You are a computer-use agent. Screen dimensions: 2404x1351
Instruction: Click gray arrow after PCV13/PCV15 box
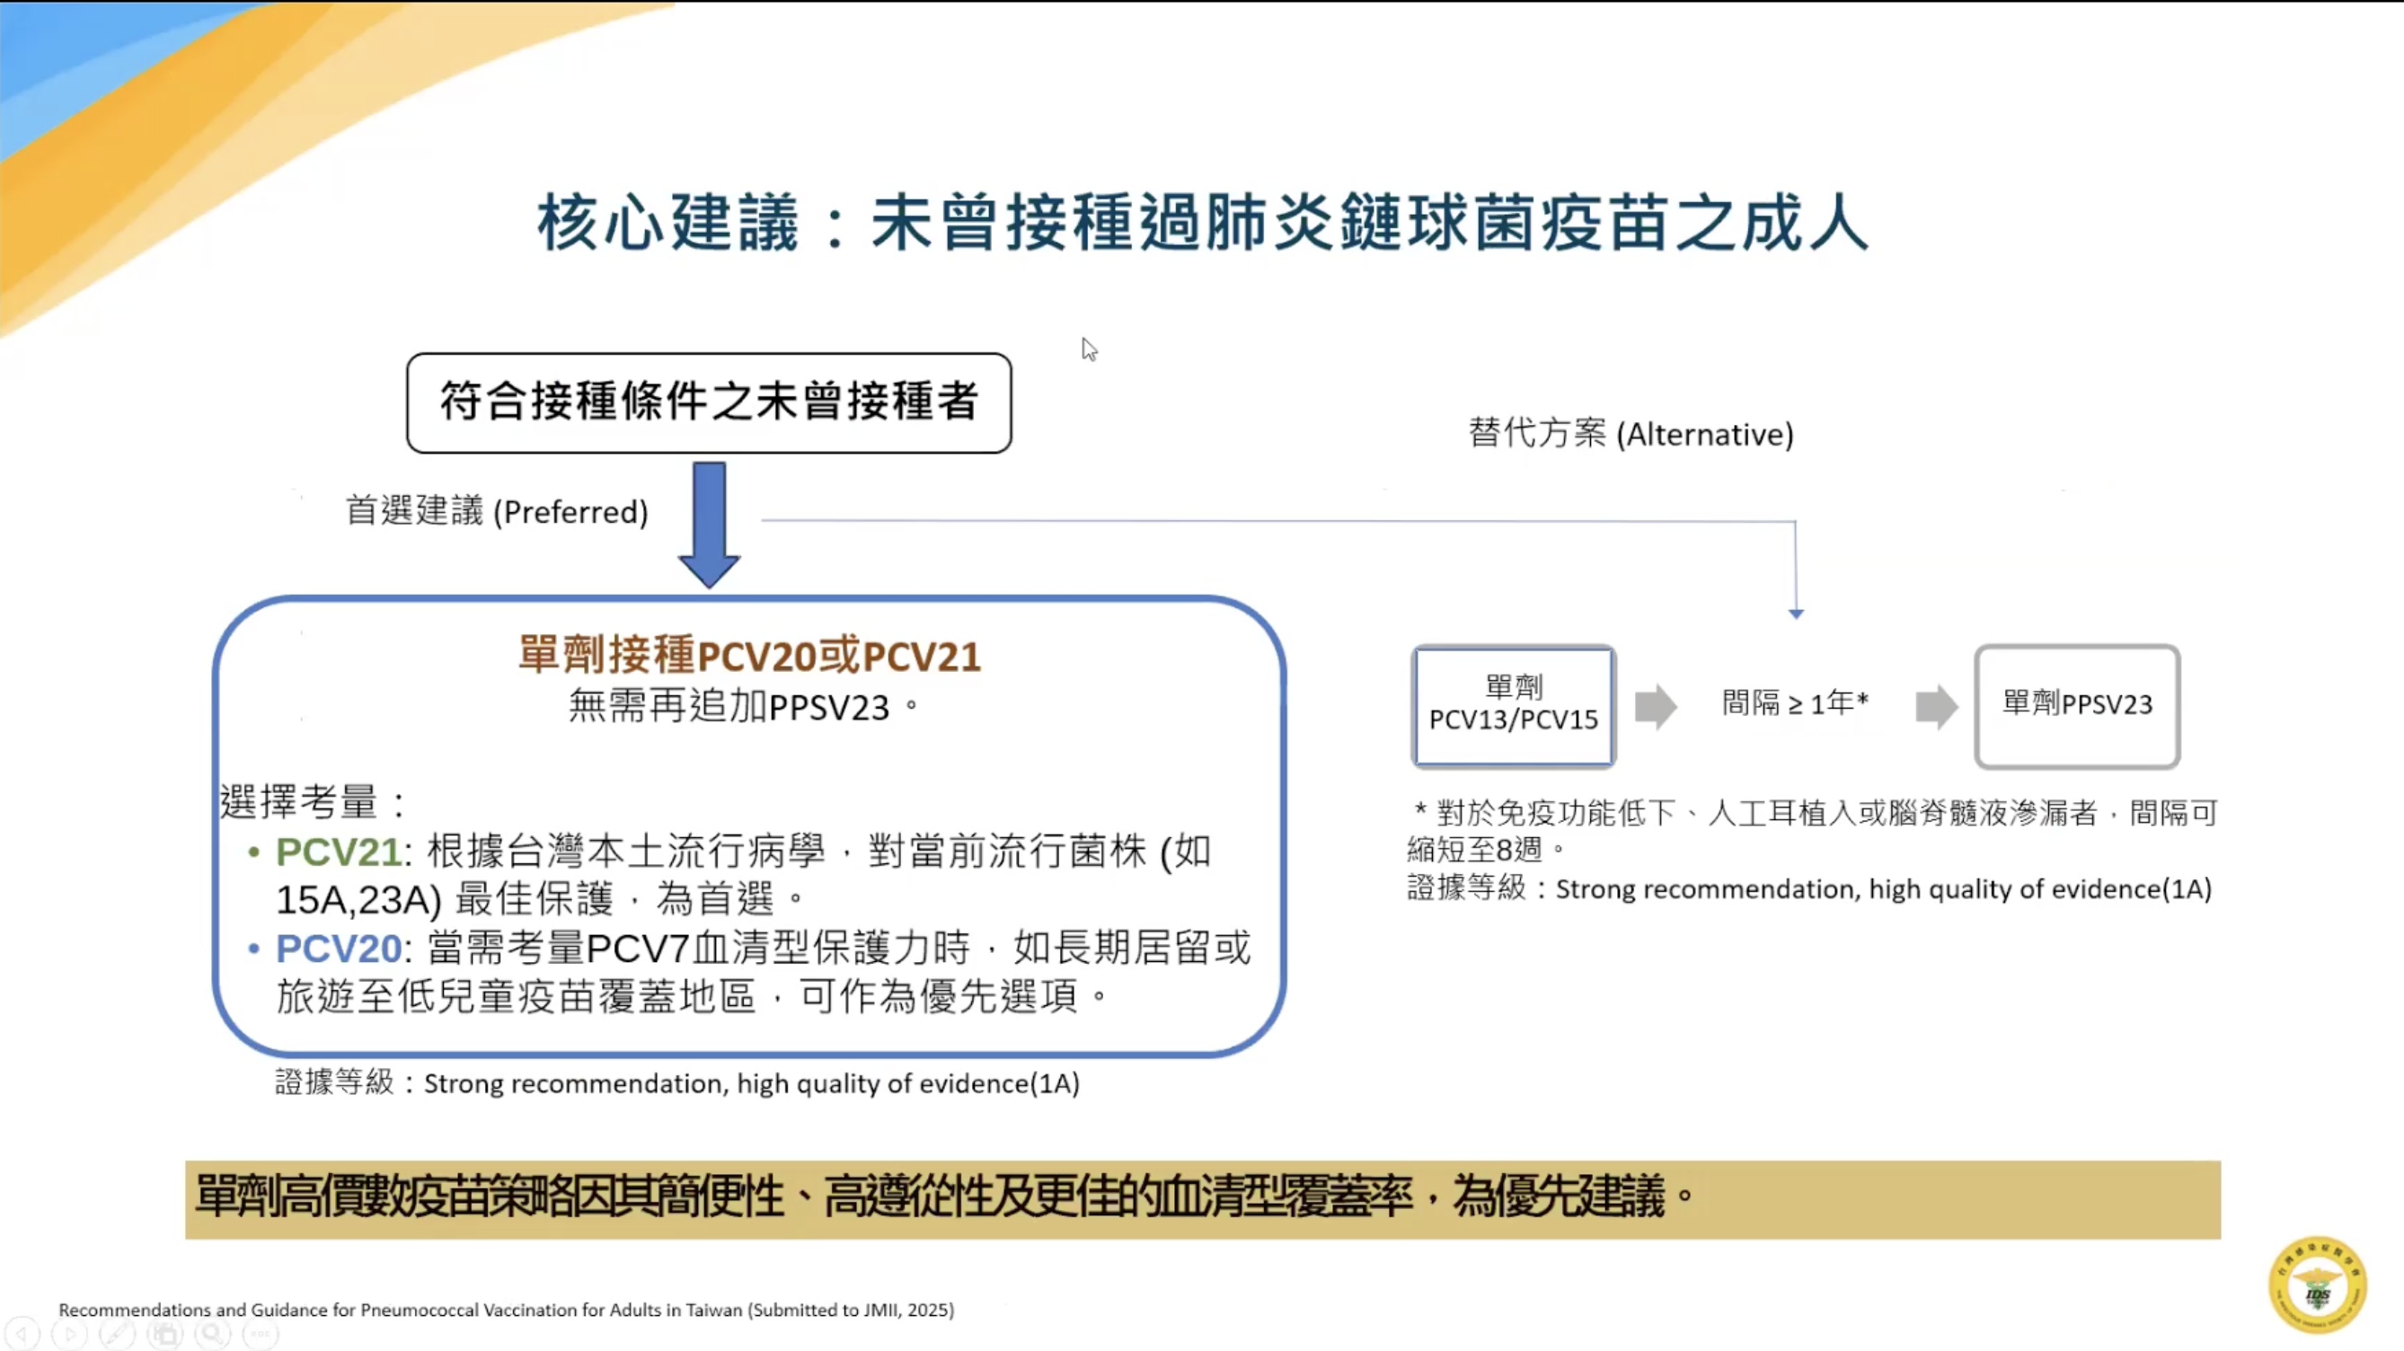(1656, 705)
